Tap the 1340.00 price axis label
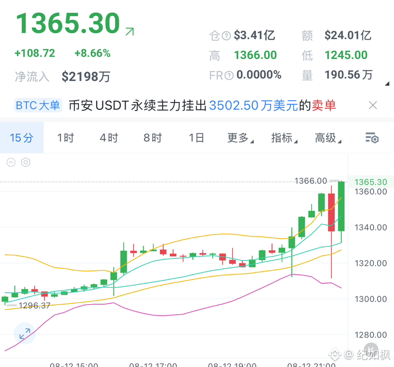This screenshot has width=394, height=367. [x=371, y=227]
